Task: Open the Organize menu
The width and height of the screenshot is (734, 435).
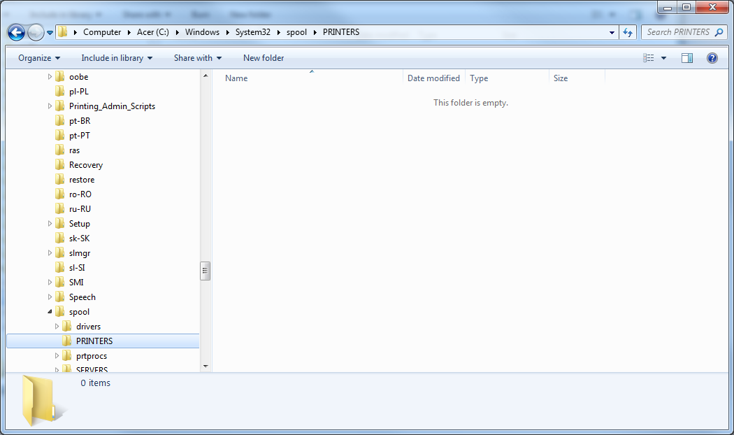Action: (39, 58)
